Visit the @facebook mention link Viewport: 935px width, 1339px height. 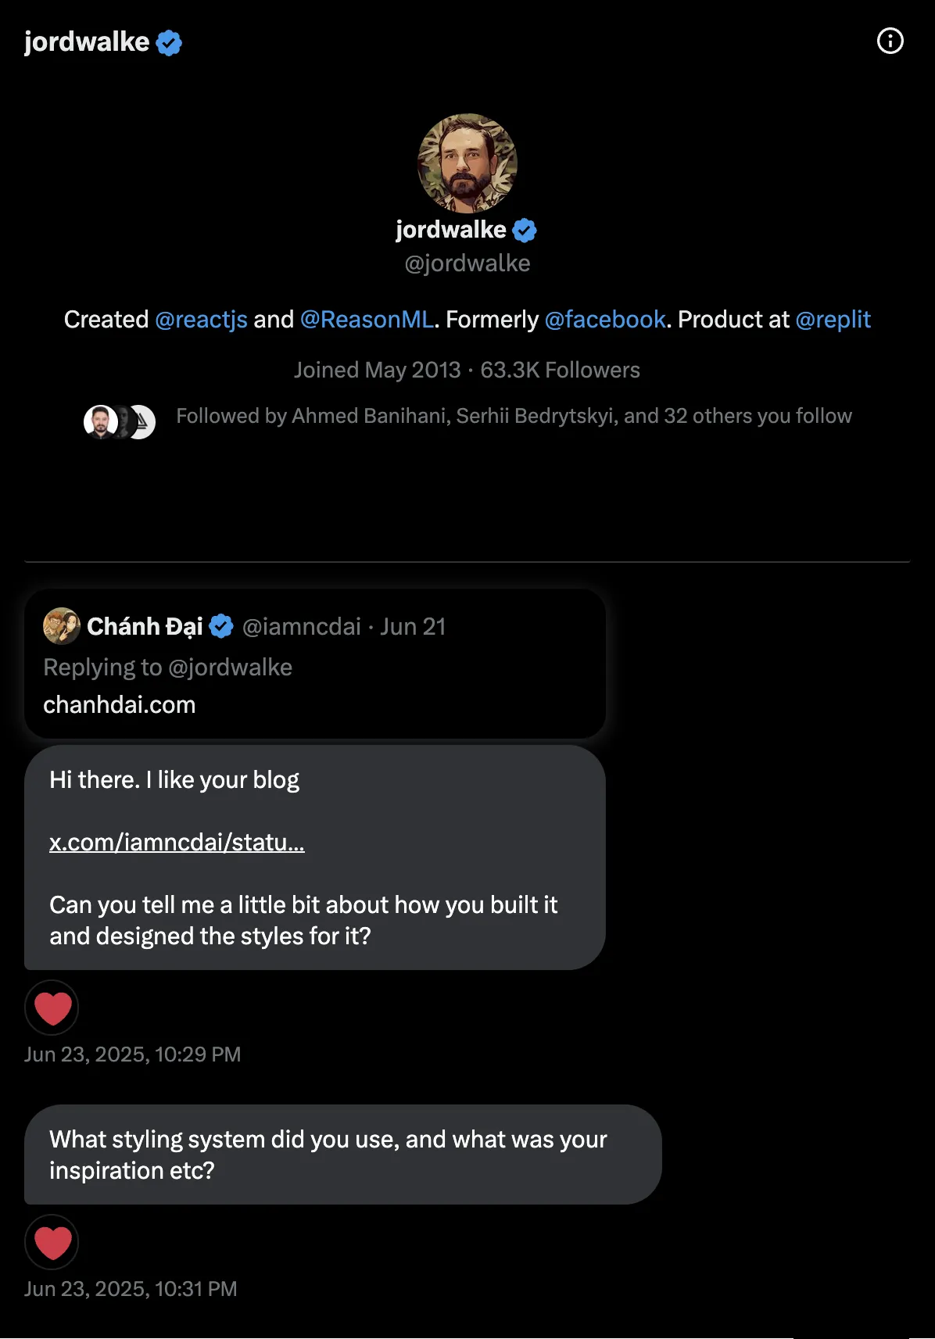pyautogui.click(x=605, y=320)
